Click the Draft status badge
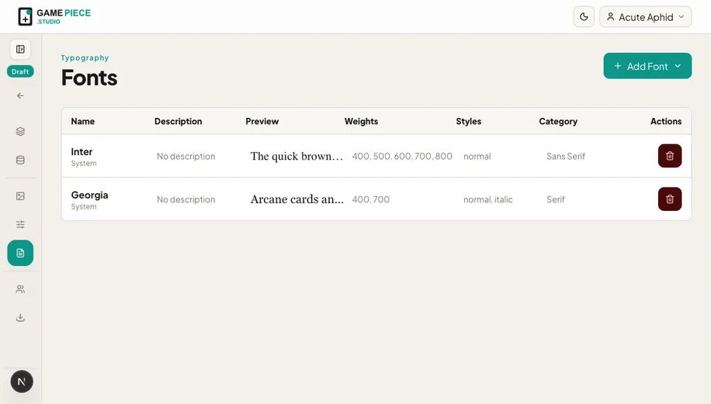 coord(20,71)
